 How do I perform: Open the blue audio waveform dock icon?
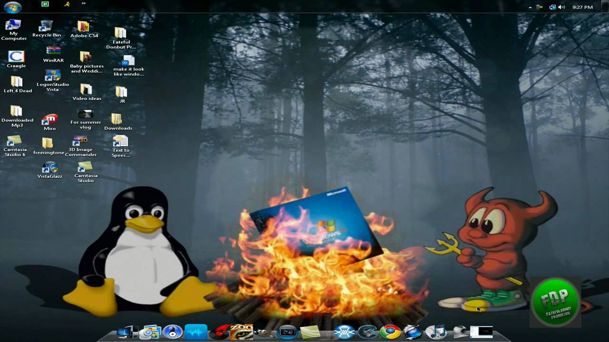[x=196, y=332]
